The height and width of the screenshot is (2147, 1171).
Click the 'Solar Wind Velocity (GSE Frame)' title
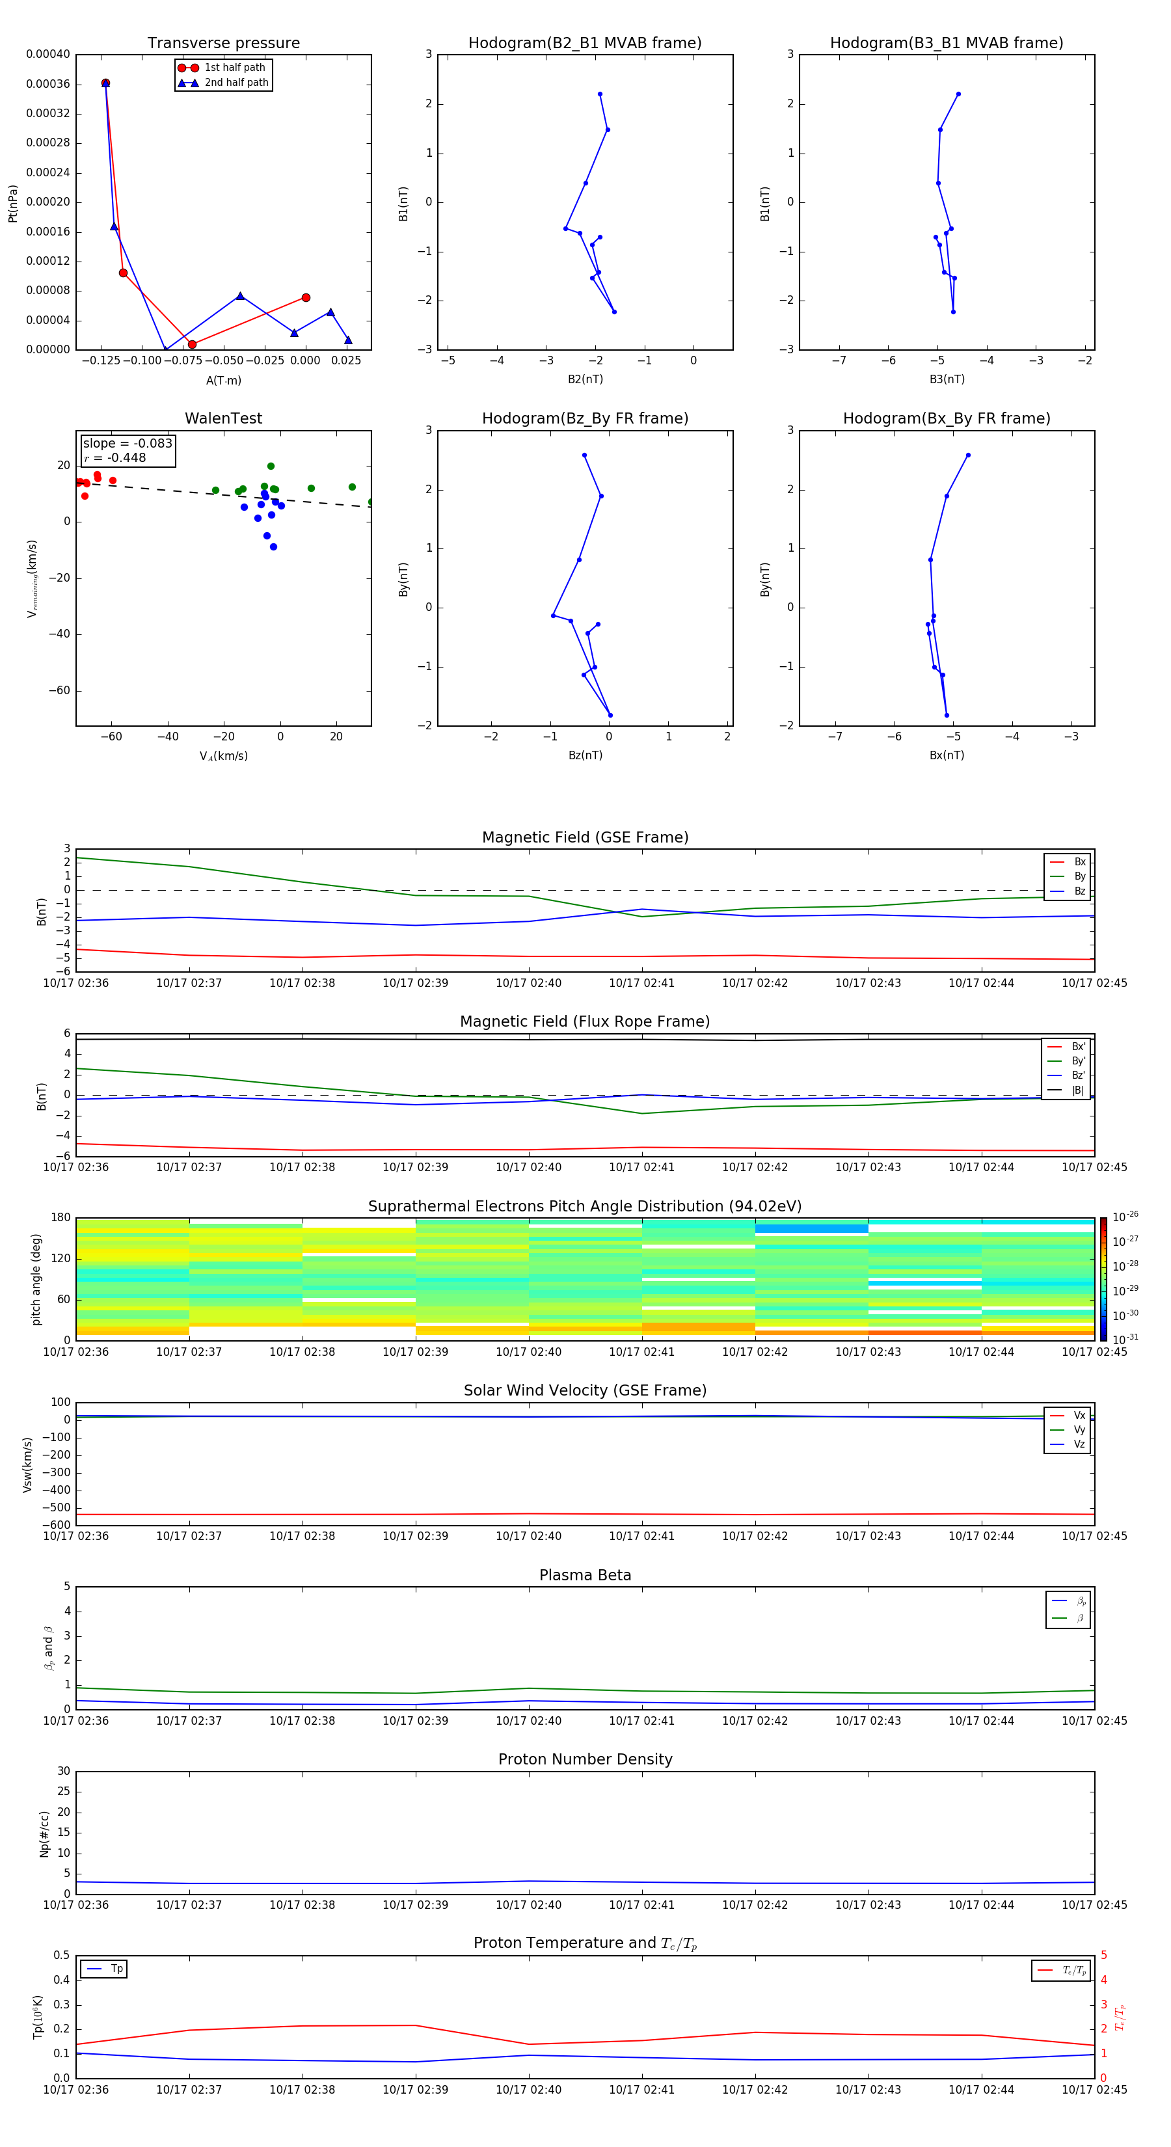pyautogui.click(x=585, y=1391)
